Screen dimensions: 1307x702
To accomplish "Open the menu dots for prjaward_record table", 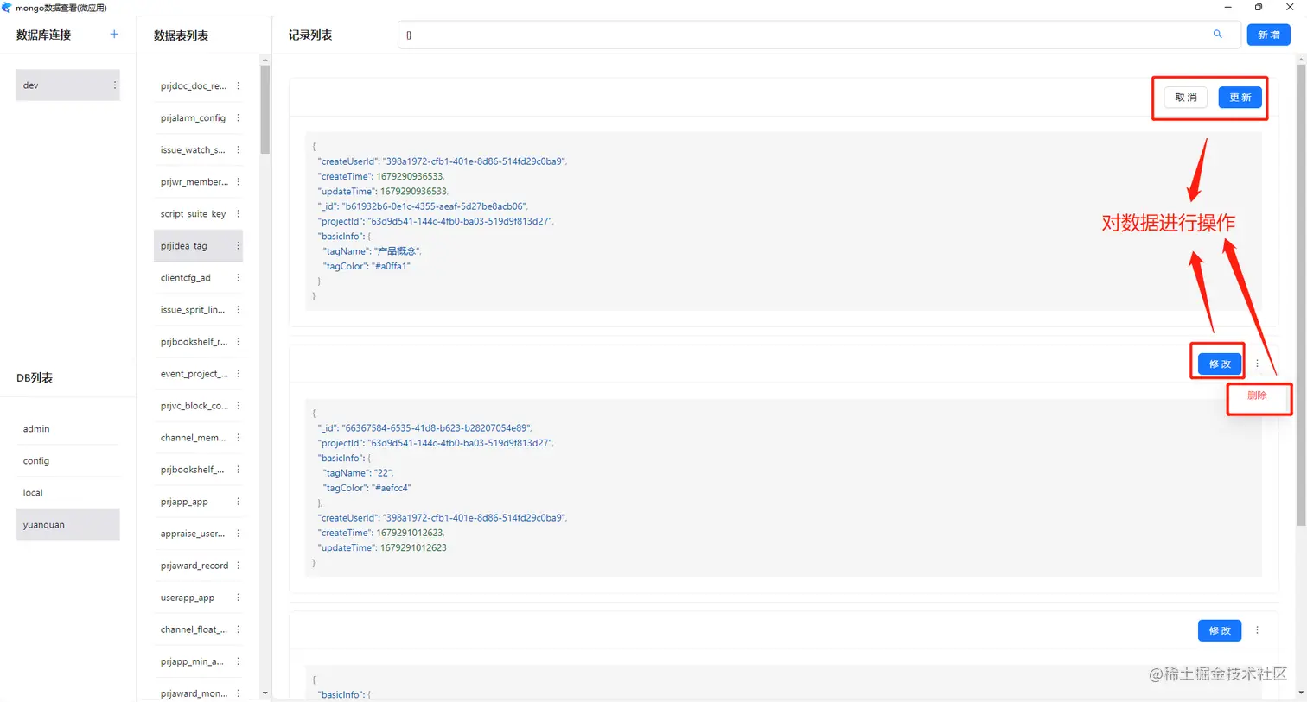I will [238, 566].
